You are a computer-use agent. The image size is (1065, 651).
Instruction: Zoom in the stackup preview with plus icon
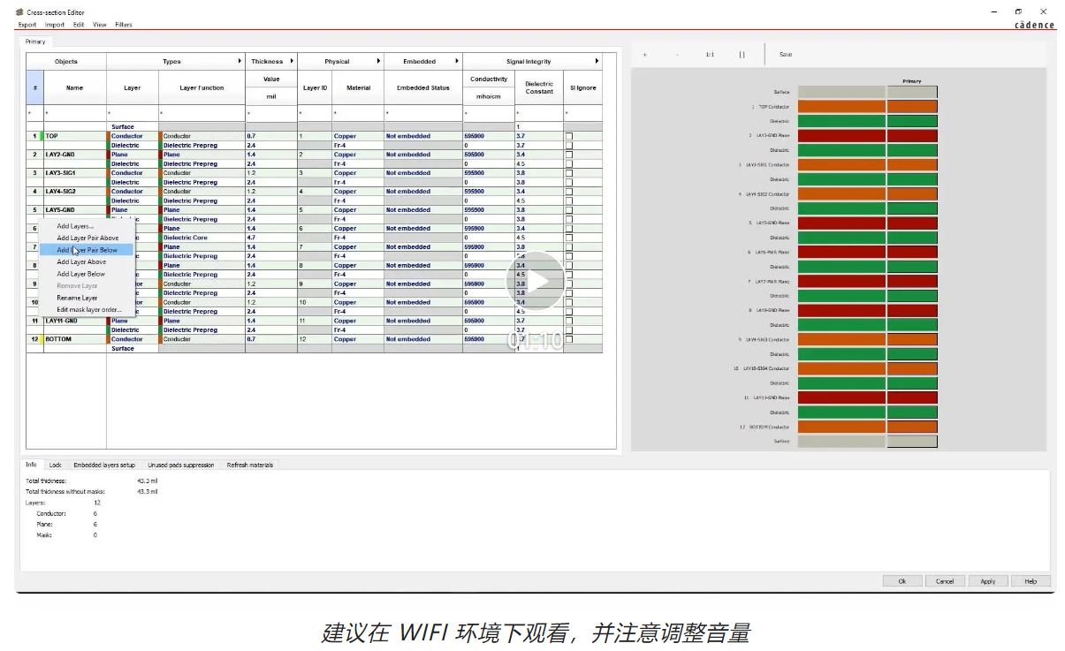click(x=644, y=55)
